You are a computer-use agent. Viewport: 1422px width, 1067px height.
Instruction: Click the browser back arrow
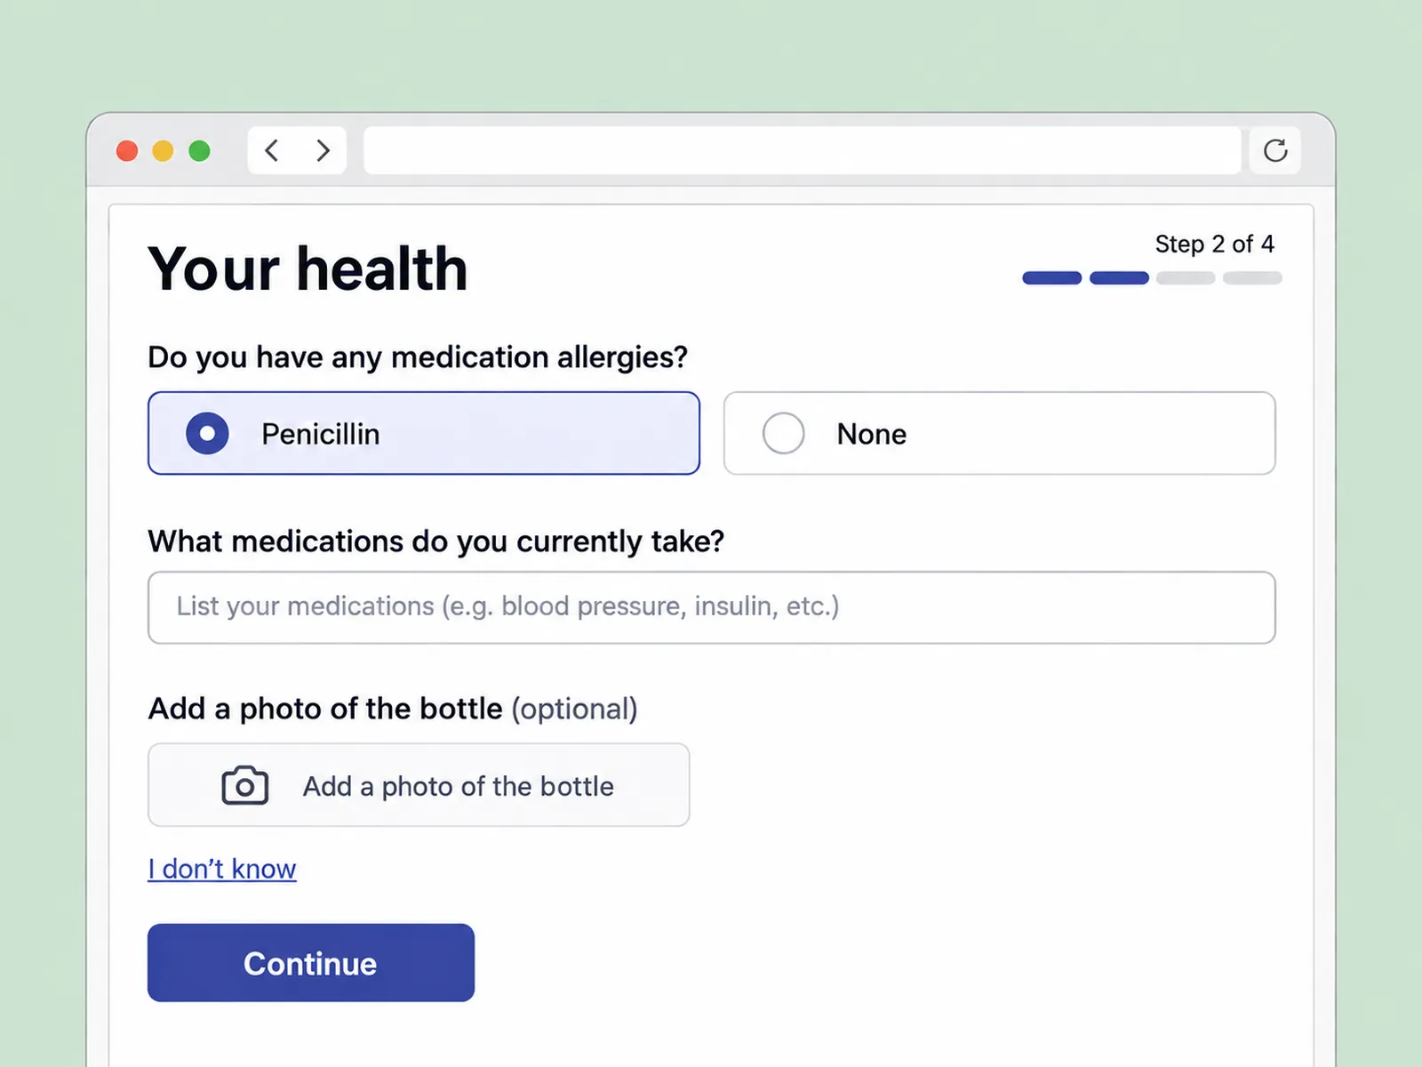click(x=272, y=150)
